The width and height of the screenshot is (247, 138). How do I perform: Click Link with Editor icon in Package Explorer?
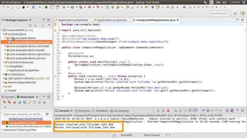click(36, 26)
